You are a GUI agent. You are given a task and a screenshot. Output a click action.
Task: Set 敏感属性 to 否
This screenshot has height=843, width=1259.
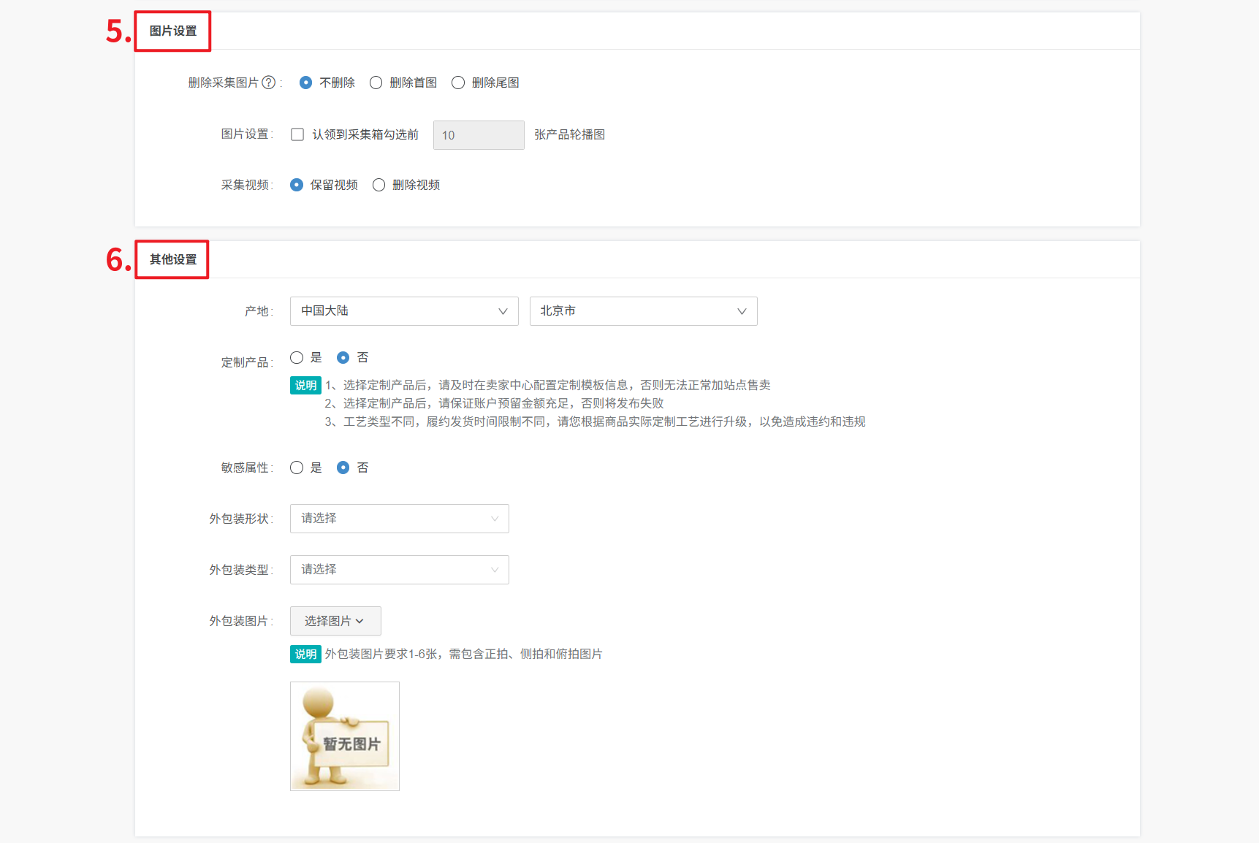tap(343, 468)
